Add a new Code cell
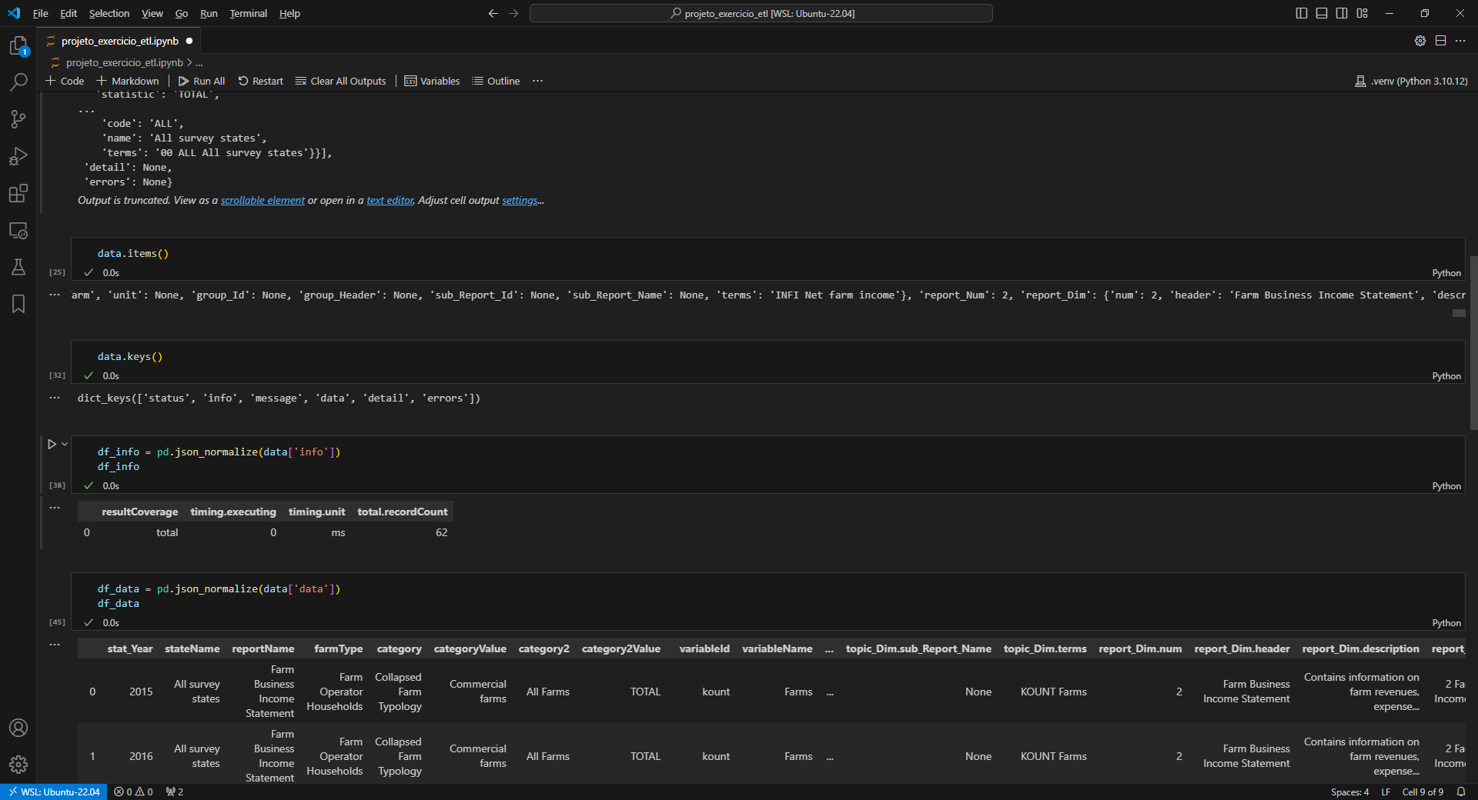 click(65, 81)
